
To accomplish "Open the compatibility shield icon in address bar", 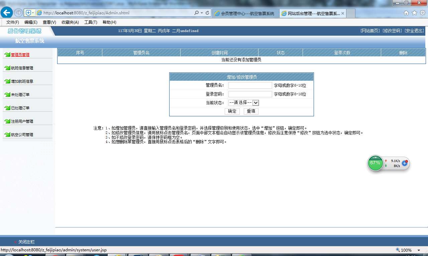I will [28, 13].
